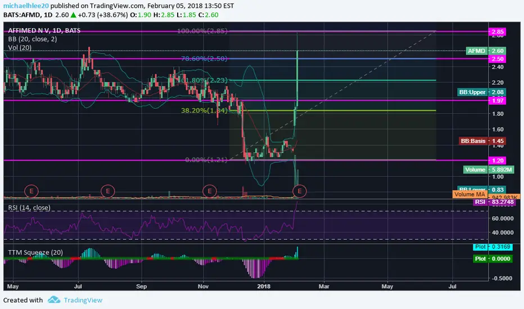The width and height of the screenshot is (524, 309).
Task: Click the first earnings E marker near May
Action: tap(31, 191)
